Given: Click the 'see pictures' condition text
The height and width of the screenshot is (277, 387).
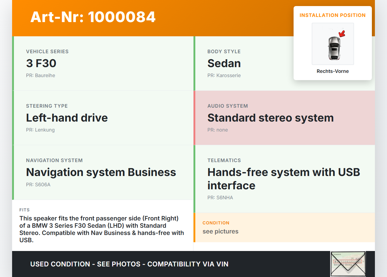Looking at the screenshot, I should (x=220, y=232).
